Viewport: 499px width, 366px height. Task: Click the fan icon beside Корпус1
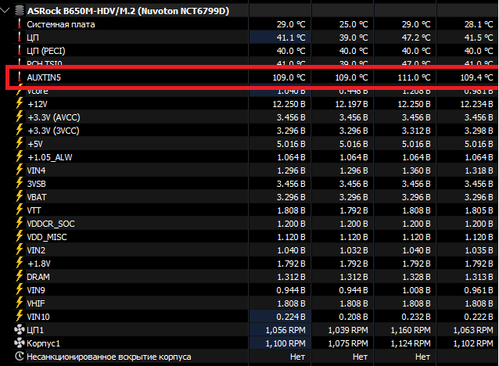[x=20, y=343]
